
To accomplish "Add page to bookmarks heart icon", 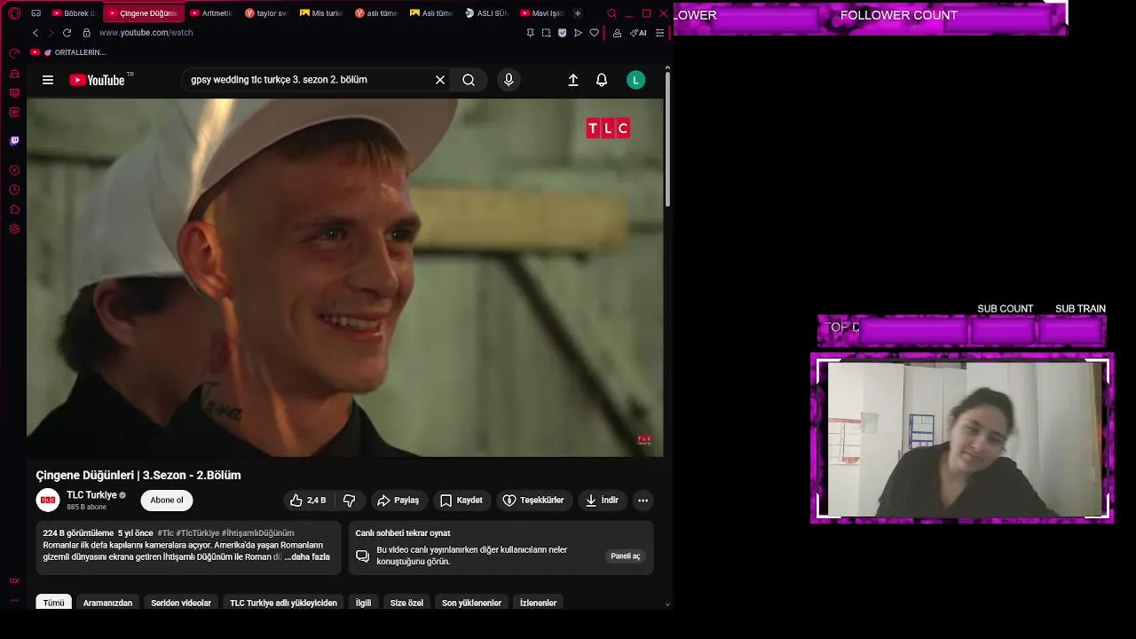I will pyautogui.click(x=594, y=33).
